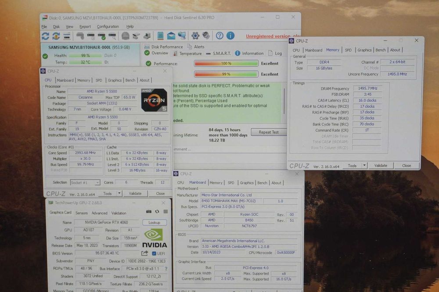Open Tools dropdown arrow in CPU-Z Memory window
Viewport: 439px width, 292px height.
[x=364, y=165]
